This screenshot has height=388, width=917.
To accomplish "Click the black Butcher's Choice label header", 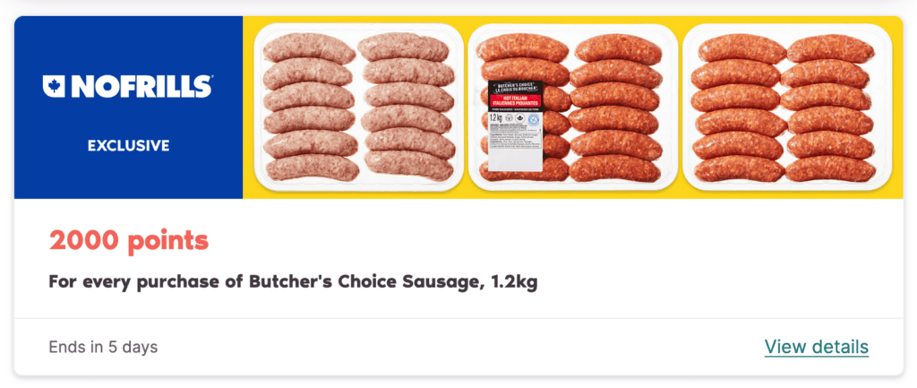I will 515,89.
